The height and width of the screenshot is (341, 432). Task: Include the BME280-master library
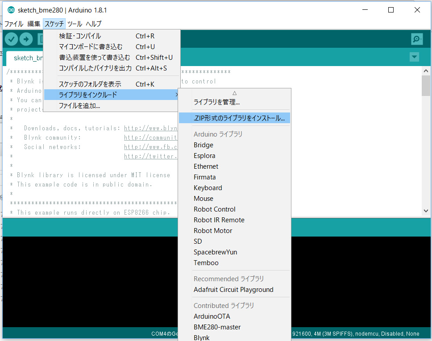coord(217,327)
